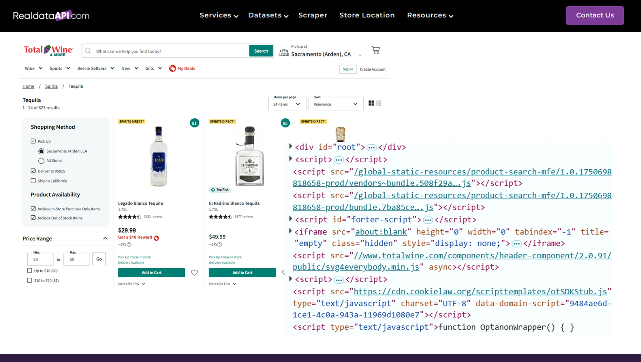Check the Up to $10 (60) filter

click(x=29, y=271)
